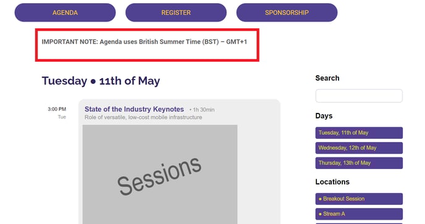This screenshot has height=224, width=425.
Task: Select Thursday, 13th of May day filter
Action: pyautogui.click(x=359, y=163)
